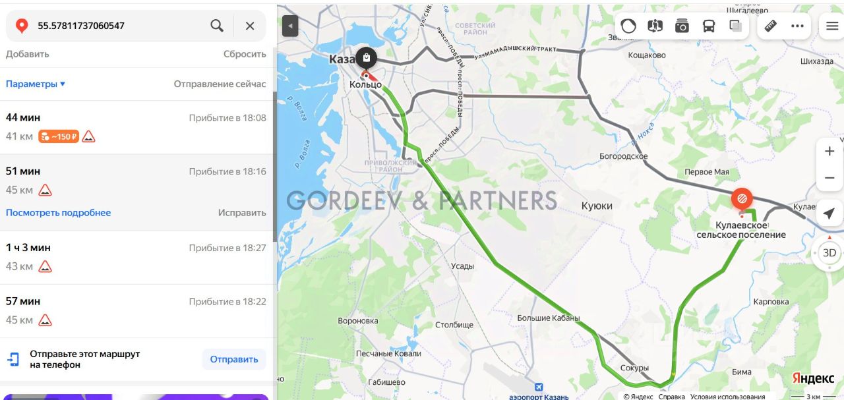The width and height of the screenshot is (844, 400).
Task: Zoom in with plus button
Action: [829, 151]
